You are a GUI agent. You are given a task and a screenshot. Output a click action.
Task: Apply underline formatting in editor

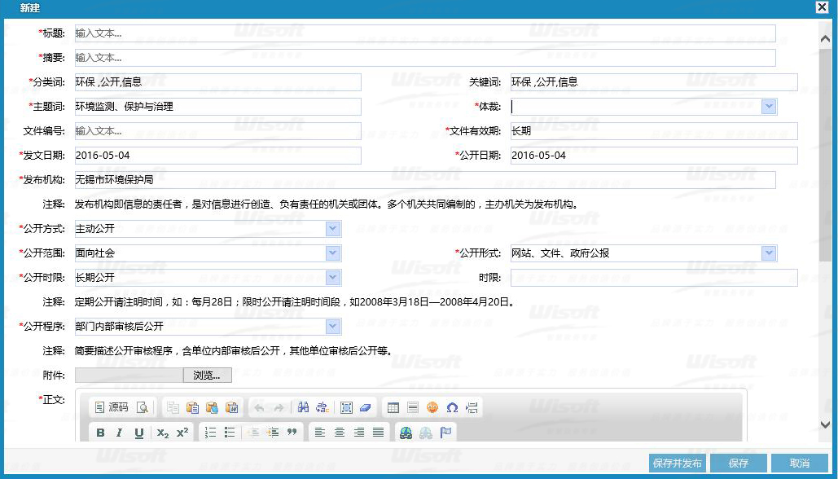(138, 433)
